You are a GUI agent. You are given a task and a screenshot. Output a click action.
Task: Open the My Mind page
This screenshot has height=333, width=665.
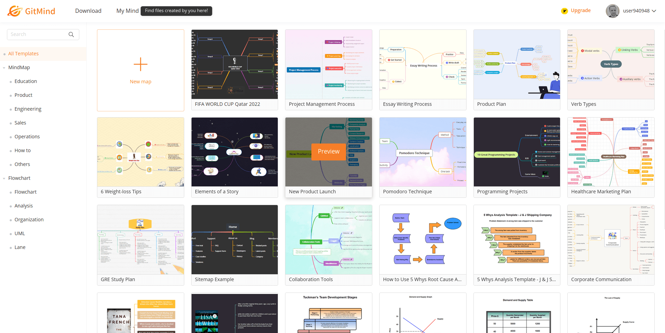[127, 11]
